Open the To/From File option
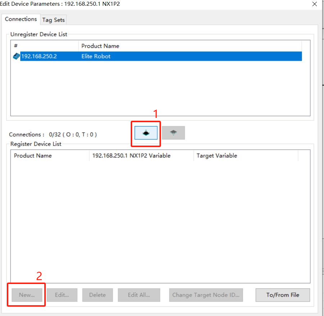The height and width of the screenshot is (316, 324). 283,295
